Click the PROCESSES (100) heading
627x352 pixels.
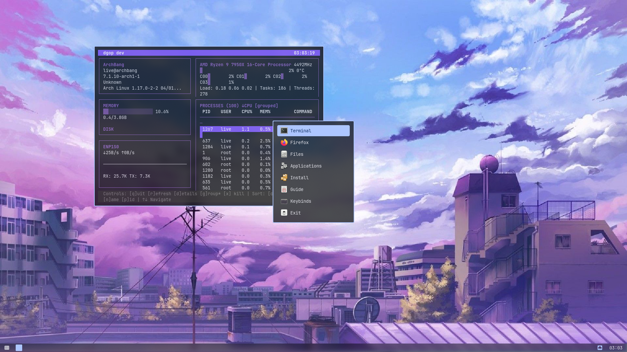pos(219,106)
